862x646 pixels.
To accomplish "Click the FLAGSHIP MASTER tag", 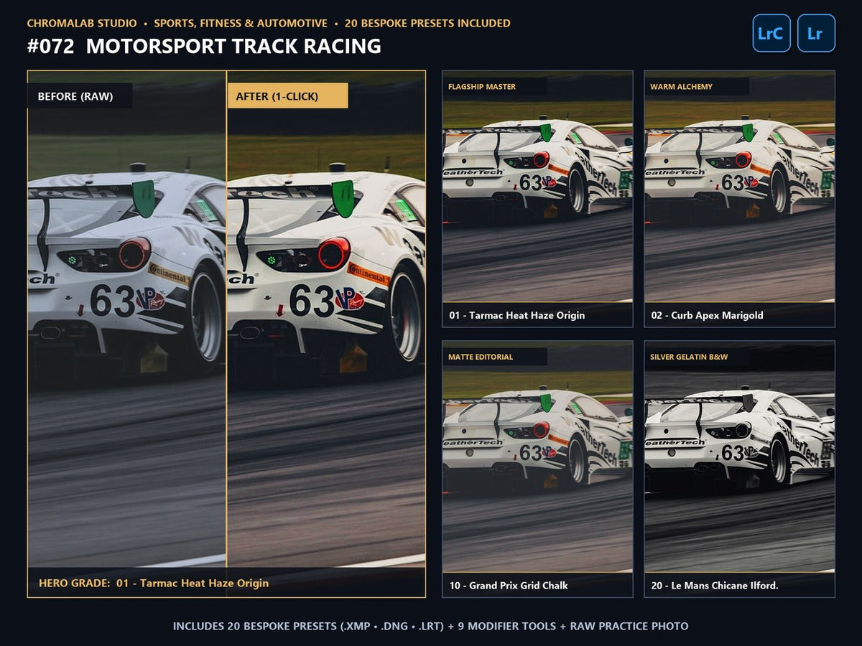I will tap(495, 87).
